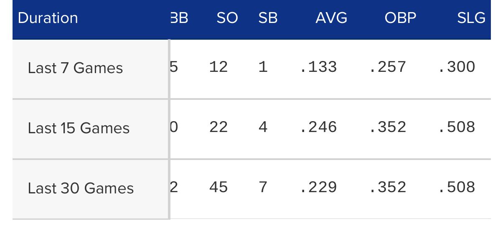The image size is (503, 226).
Task: Click the .257 OBP value
Action: click(x=388, y=67)
